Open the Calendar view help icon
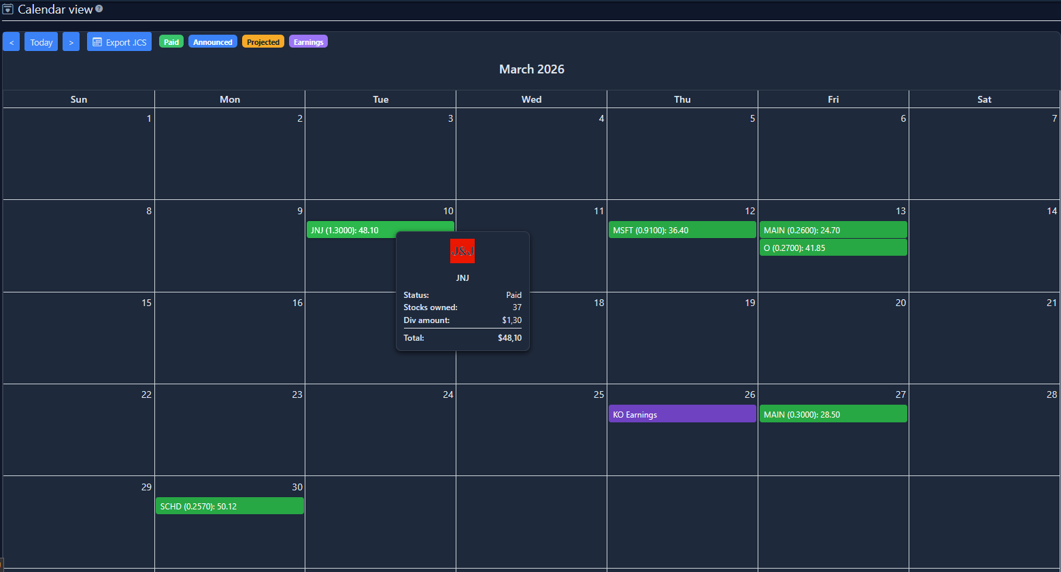 click(x=99, y=9)
